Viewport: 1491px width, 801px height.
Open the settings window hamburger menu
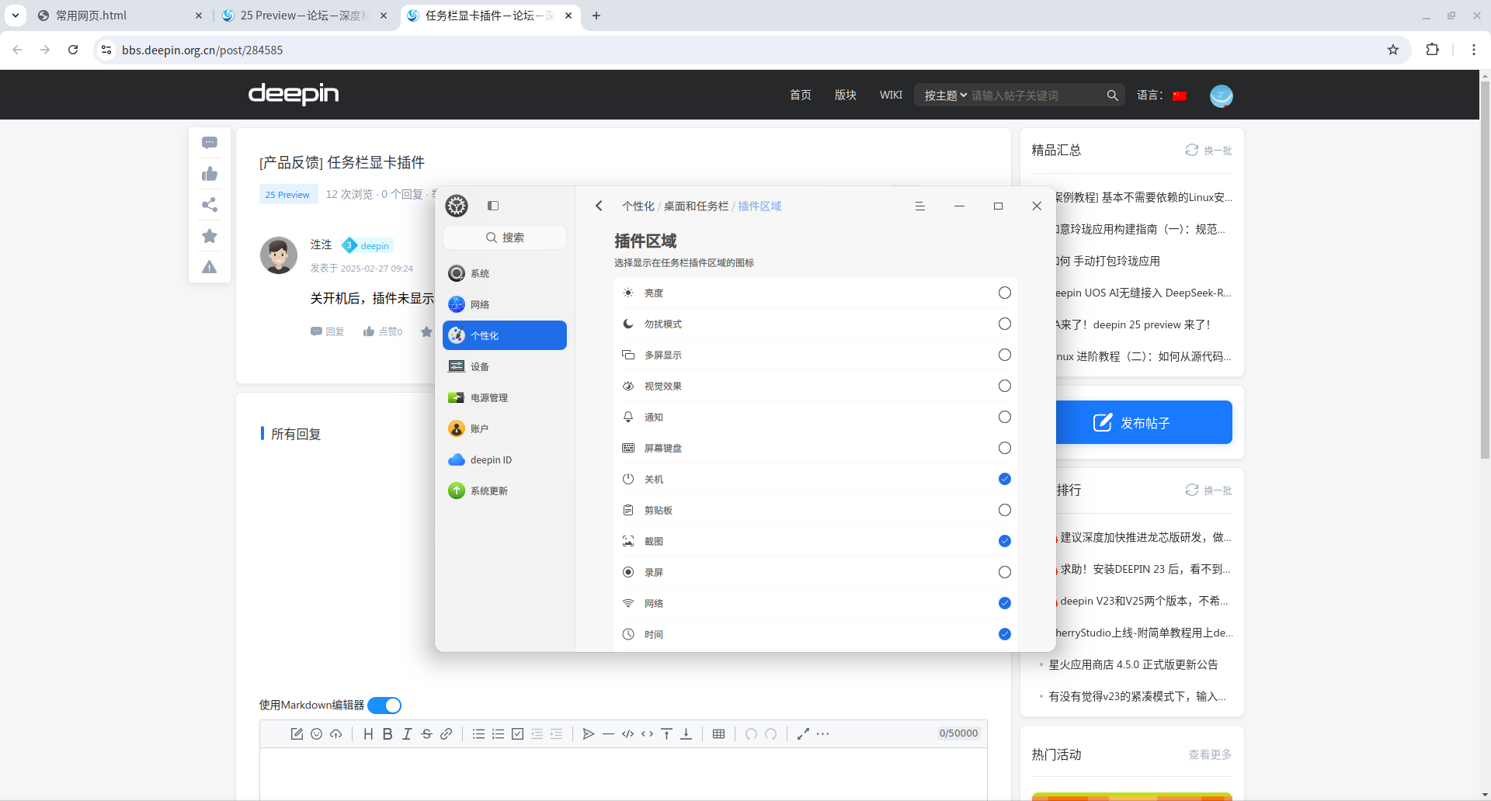(920, 206)
